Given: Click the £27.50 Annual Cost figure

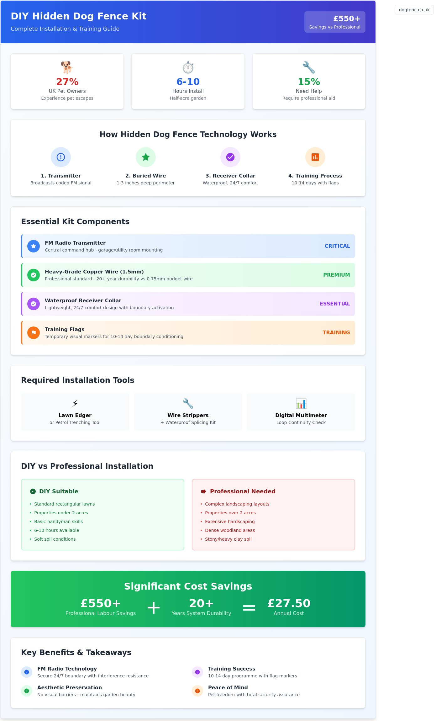Looking at the screenshot, I should 289,603.
